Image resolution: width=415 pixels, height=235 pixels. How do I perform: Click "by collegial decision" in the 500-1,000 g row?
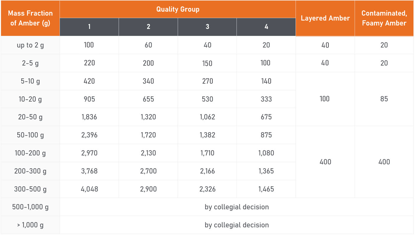click(x=237, y=207)
